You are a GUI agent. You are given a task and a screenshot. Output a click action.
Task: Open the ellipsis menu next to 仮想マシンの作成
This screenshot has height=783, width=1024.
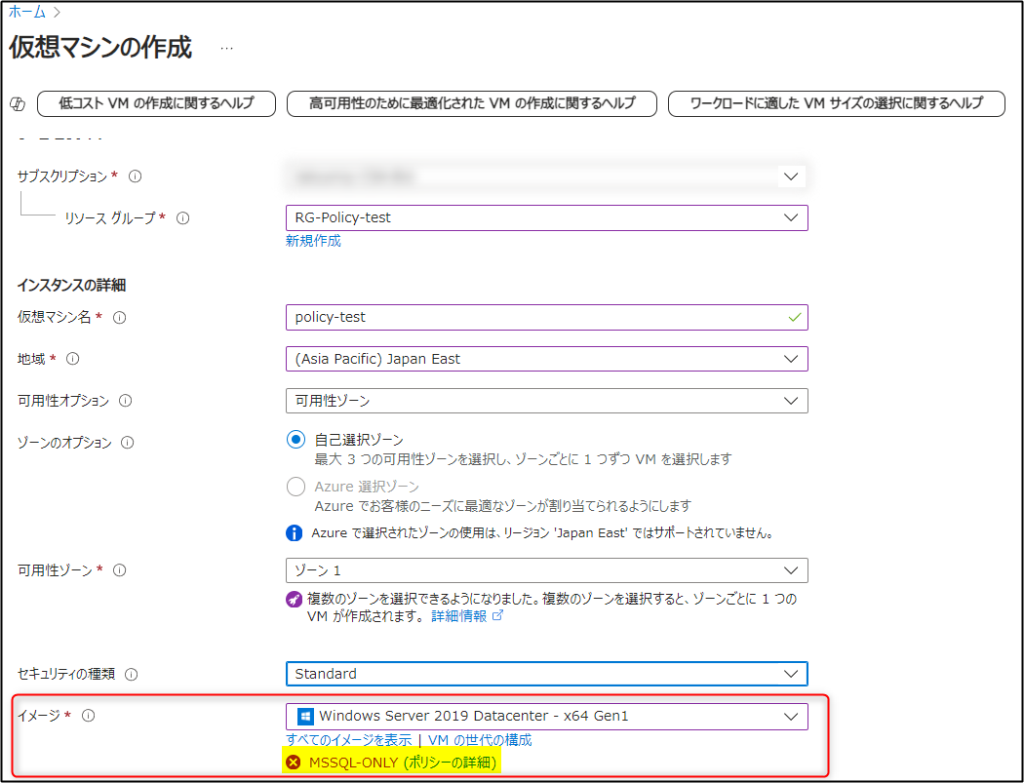[226, 49]
